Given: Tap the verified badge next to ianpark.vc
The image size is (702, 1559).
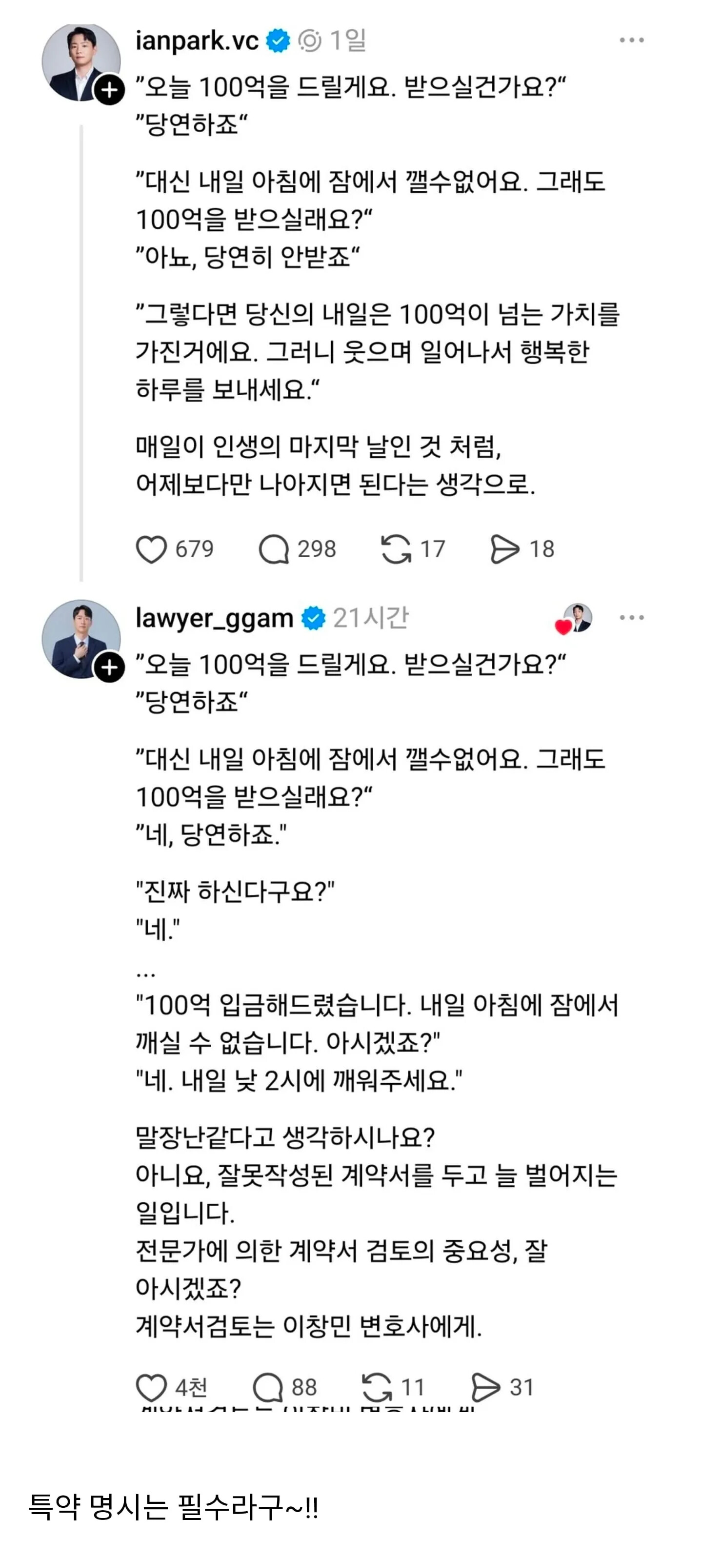Looking at the screenshot, I should [x=278, y=40].
